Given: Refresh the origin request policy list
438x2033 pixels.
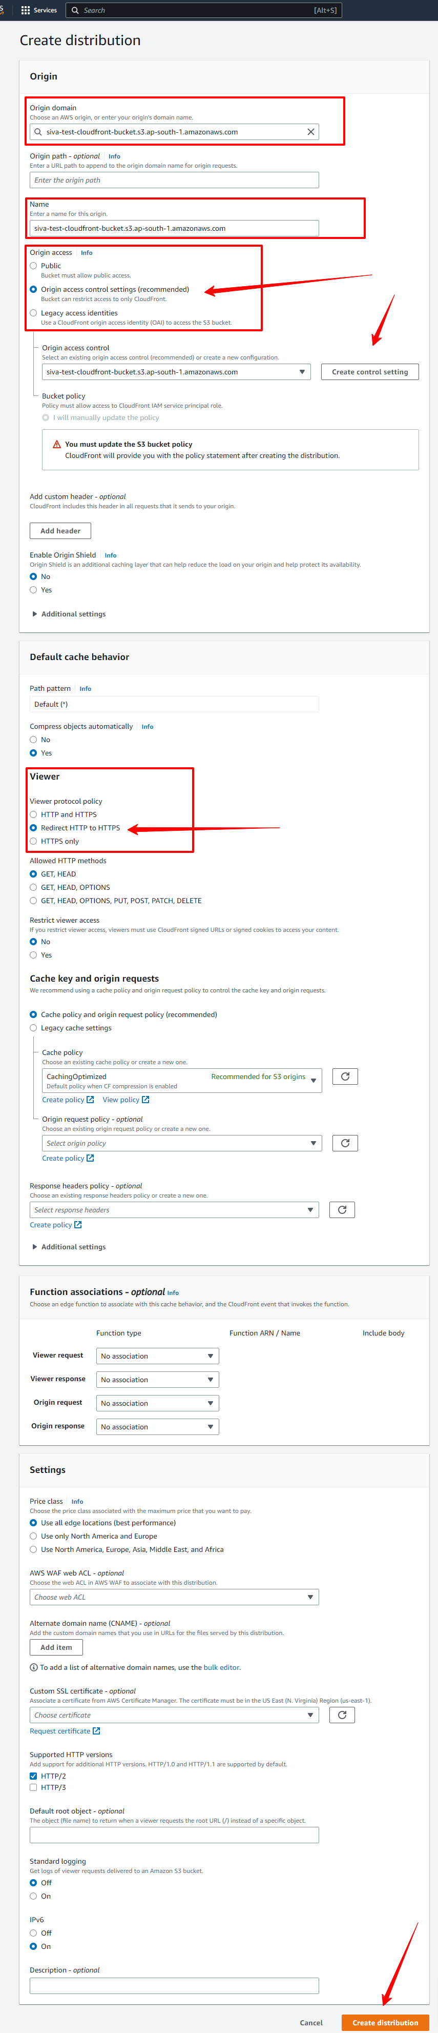Looking at the screenshot, I should [345, 1142].
